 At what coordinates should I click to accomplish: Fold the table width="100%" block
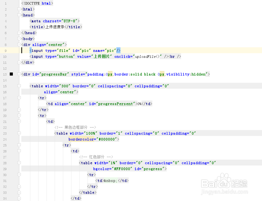(x=19, y=133)
